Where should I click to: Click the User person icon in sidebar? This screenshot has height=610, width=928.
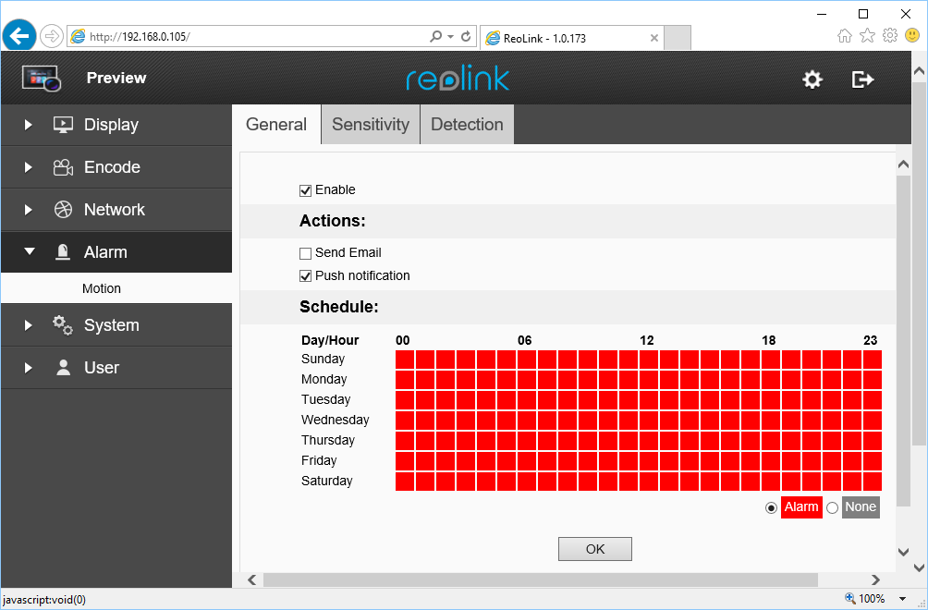pyautogui.click(x=63, y=368)
